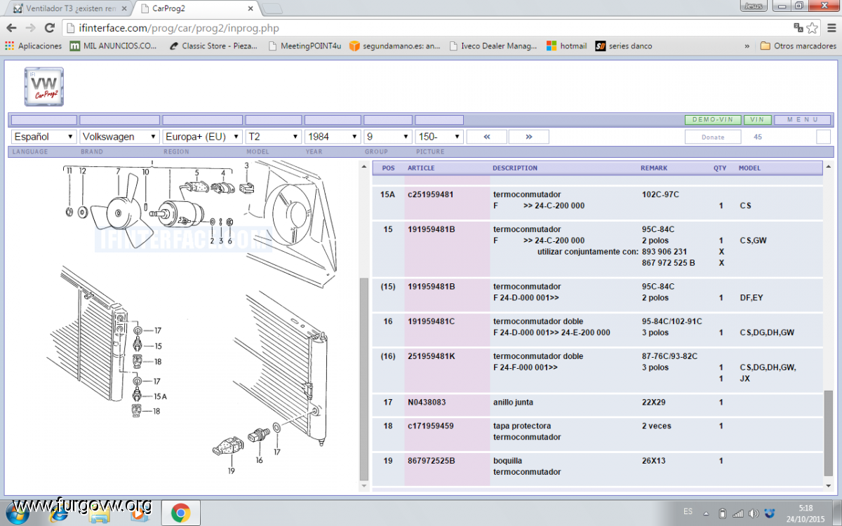Open the M E N U button

(802, 120)
